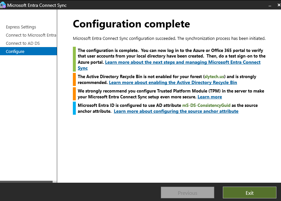Click the disabled Previous button
Viewport: 281px width, 201px height.
(188, 193)
